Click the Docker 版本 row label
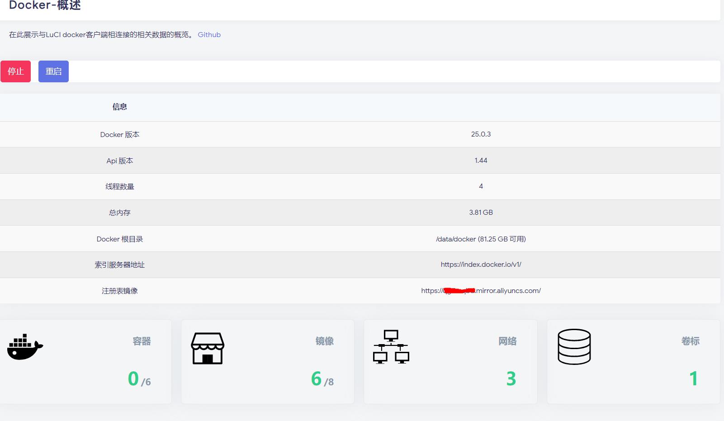Viewport: 724px width, 421px height. [120, 135]
